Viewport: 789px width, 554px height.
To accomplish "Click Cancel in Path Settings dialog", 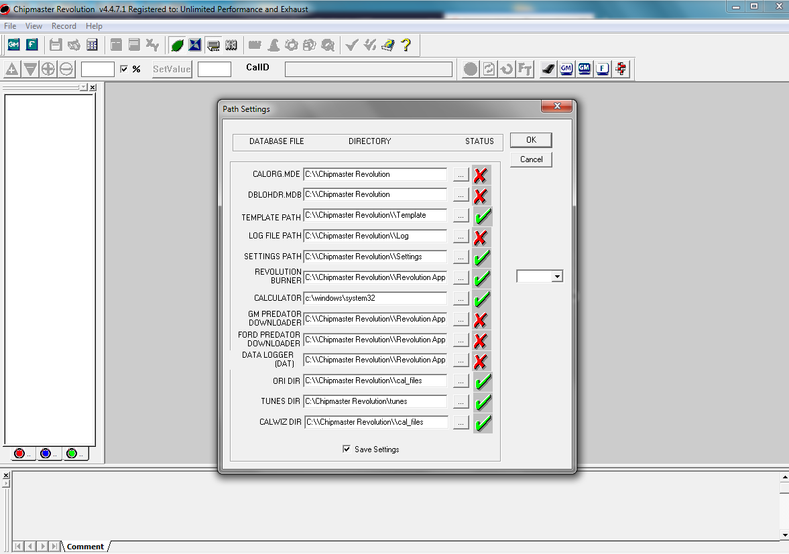I will 531,159.
